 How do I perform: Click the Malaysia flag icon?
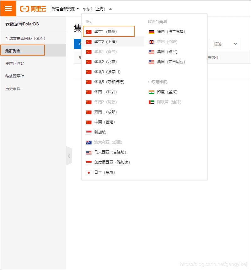(x=89, y=152)
